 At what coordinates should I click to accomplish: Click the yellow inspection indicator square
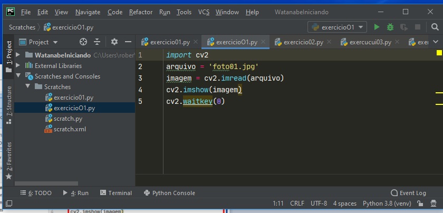(x=439, y=53)
